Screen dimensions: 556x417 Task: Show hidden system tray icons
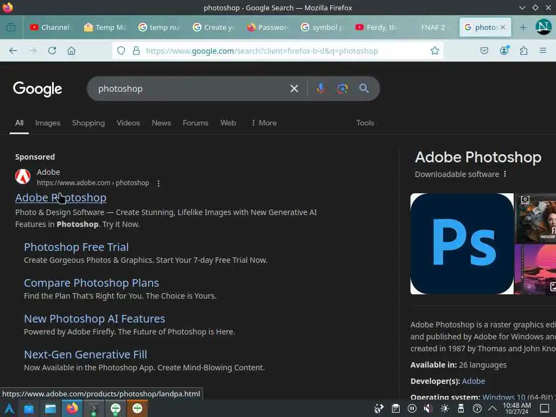point(492,408)
